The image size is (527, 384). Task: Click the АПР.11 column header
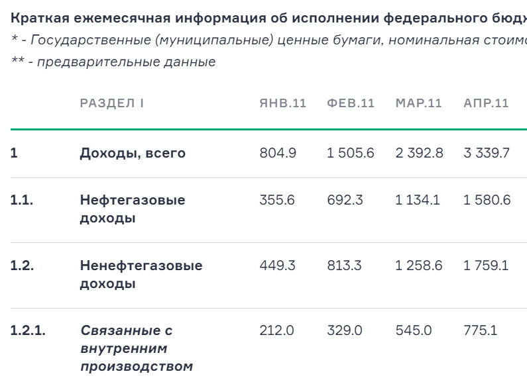(x=487, y=103)
